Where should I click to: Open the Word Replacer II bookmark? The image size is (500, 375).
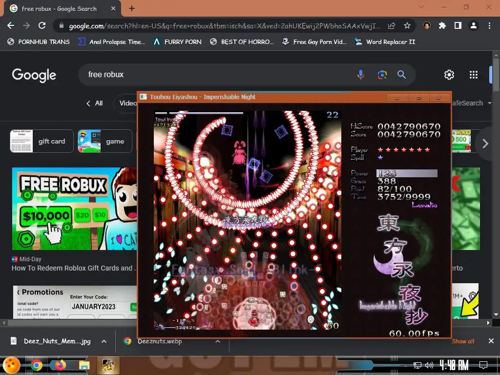(385, 42)
